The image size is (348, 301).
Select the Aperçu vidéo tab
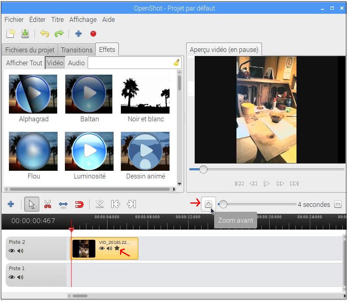point(224,49)
